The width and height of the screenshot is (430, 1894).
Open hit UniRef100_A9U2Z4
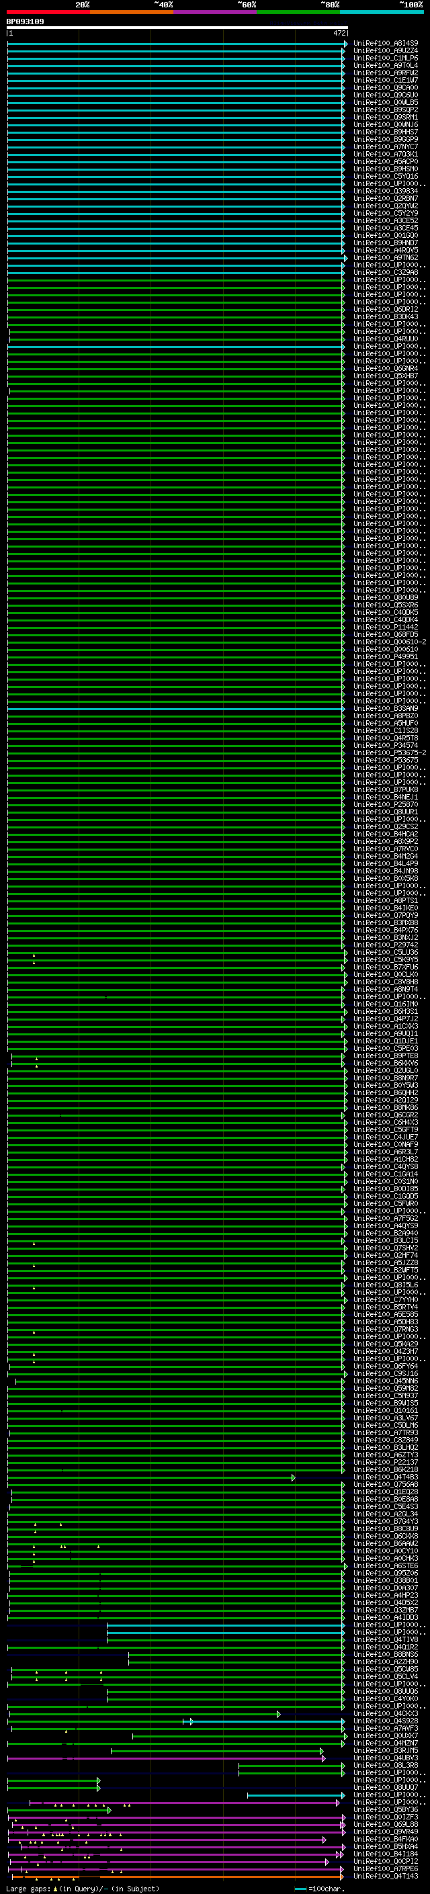coord(386,51)
